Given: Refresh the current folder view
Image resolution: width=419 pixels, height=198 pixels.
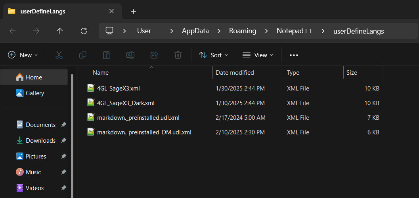Looking at the screenshot, I should coord(84,31).
